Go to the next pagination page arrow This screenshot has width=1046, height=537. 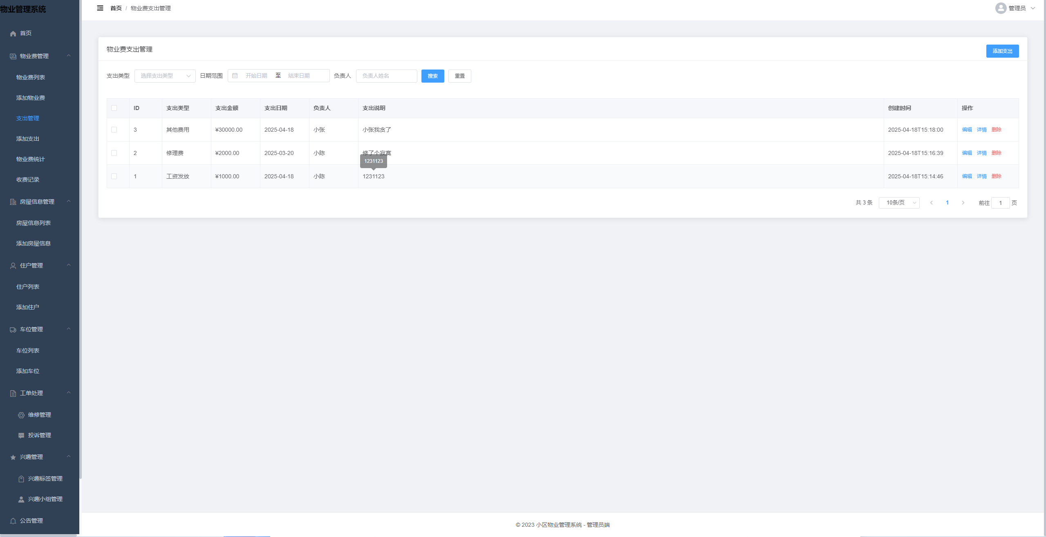963,203
